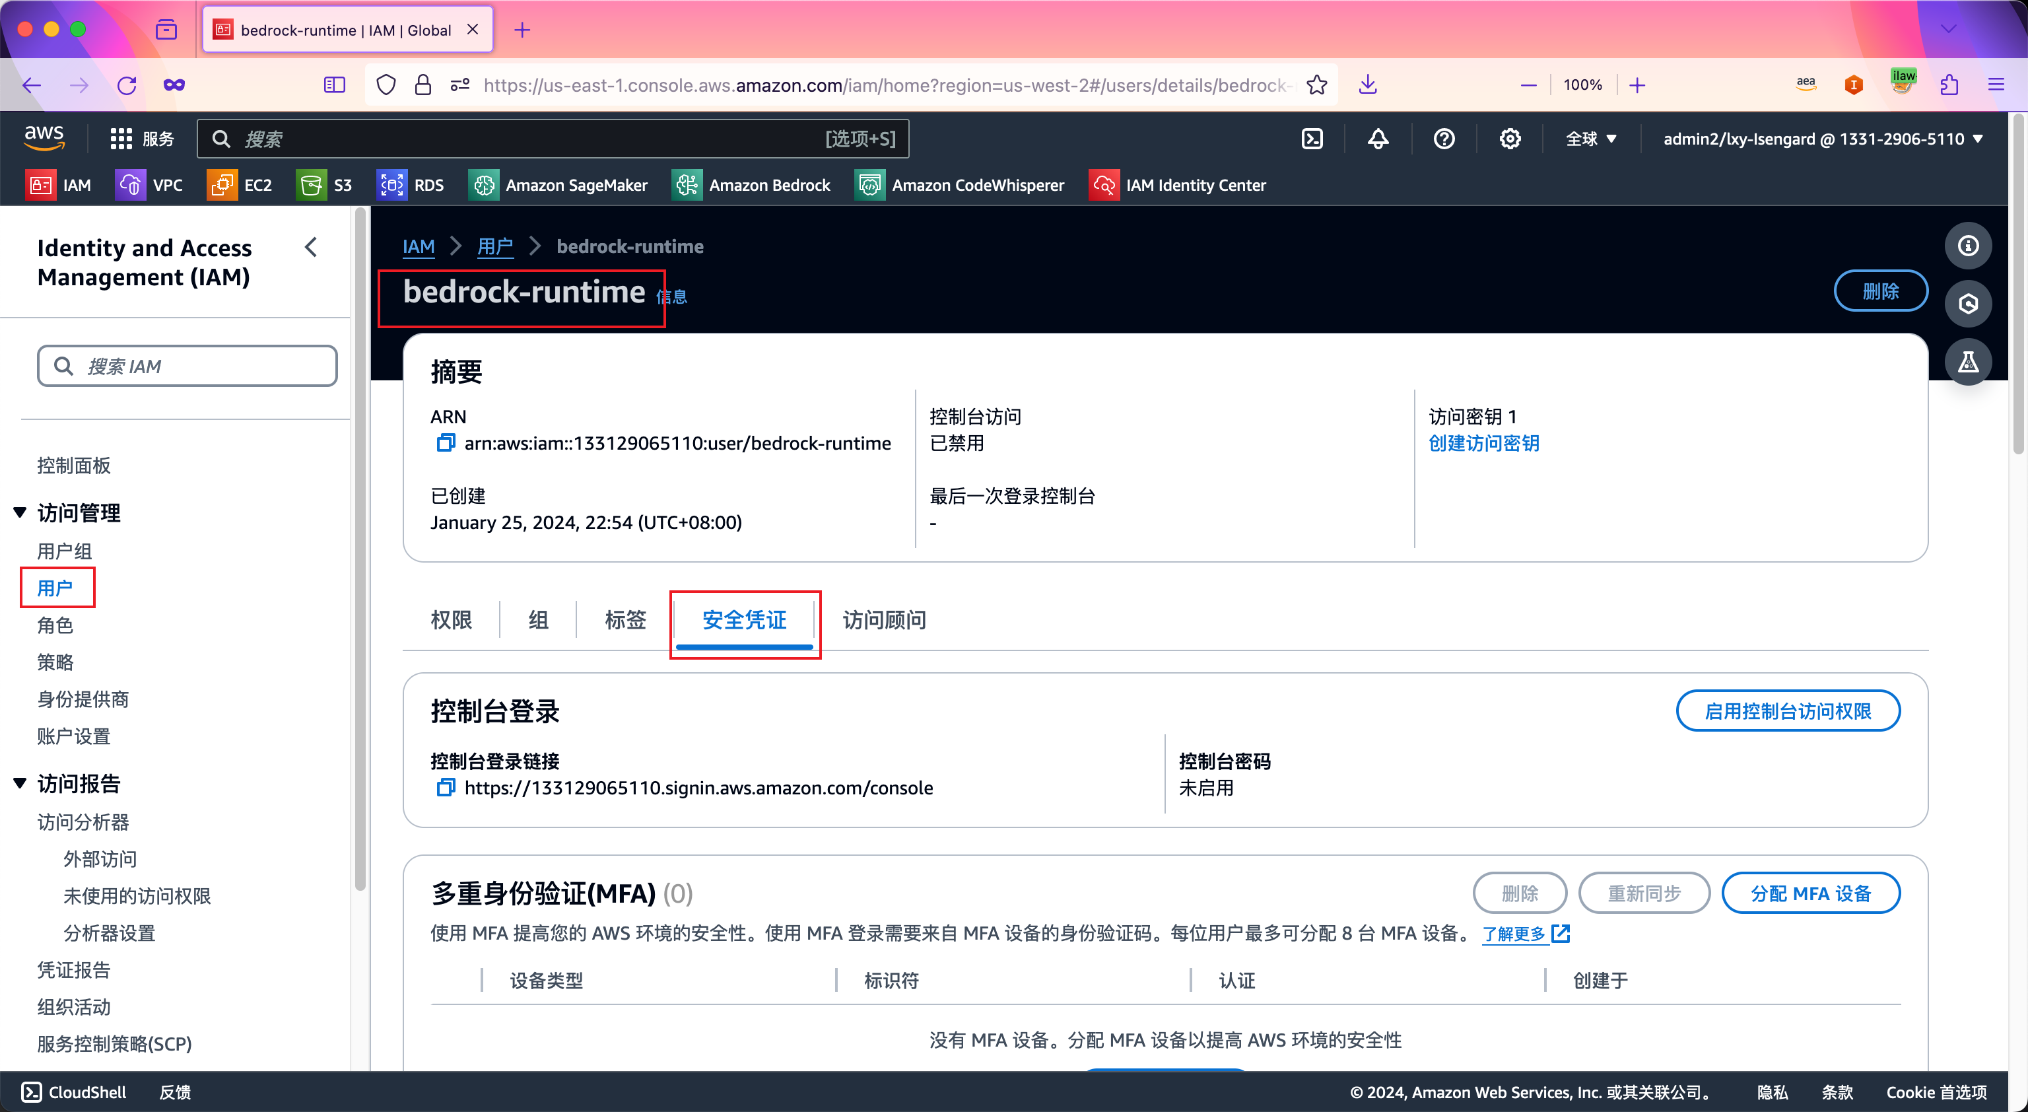Switch to the 访问顾问 tab

point(884,620)
